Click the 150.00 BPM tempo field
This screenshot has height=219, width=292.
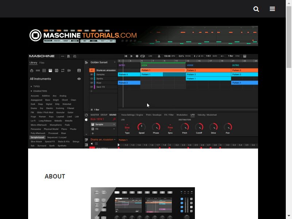(169, 56)
